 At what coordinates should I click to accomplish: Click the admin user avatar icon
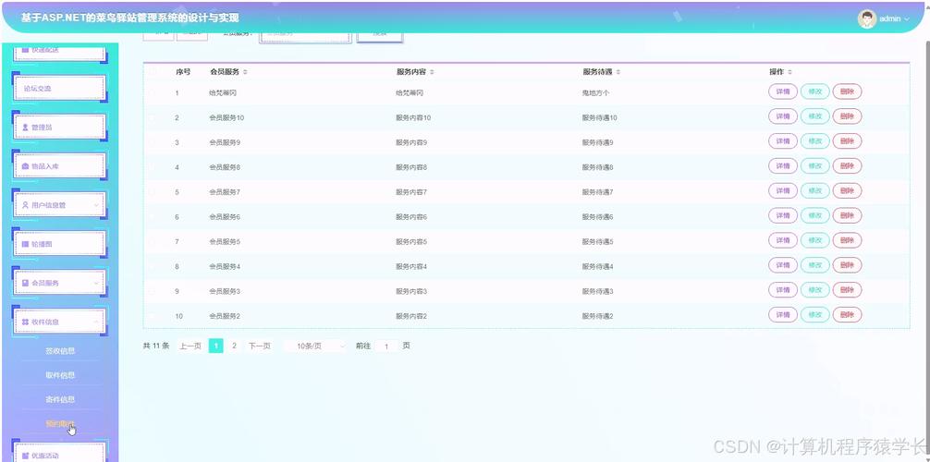866,18
